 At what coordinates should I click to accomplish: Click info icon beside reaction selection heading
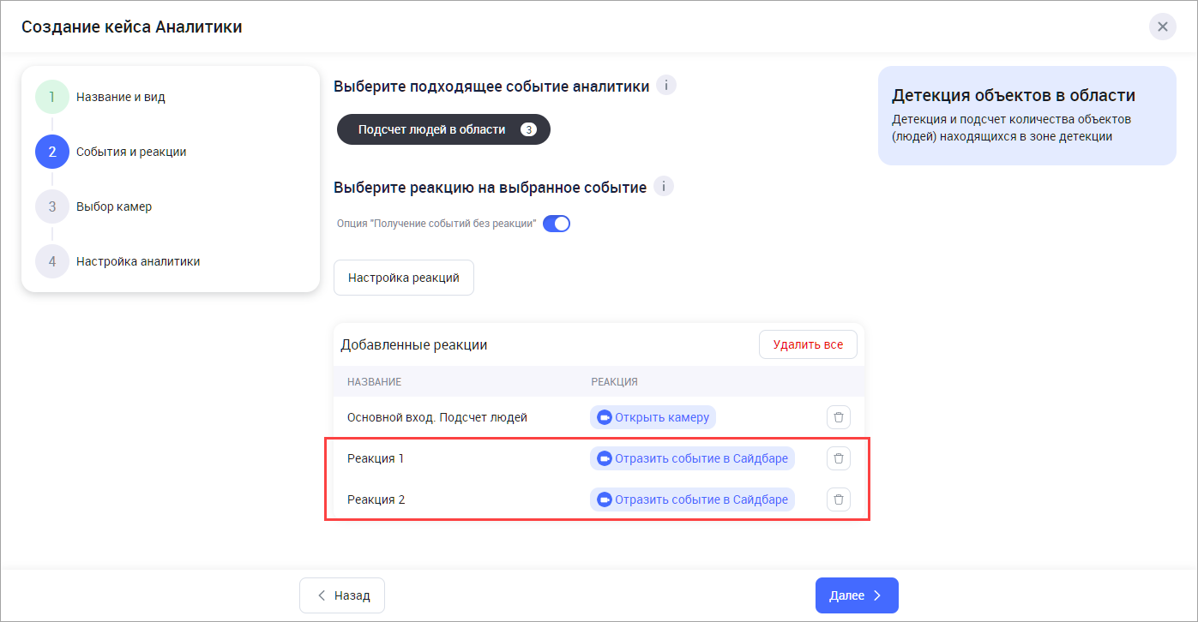(664, 187)
